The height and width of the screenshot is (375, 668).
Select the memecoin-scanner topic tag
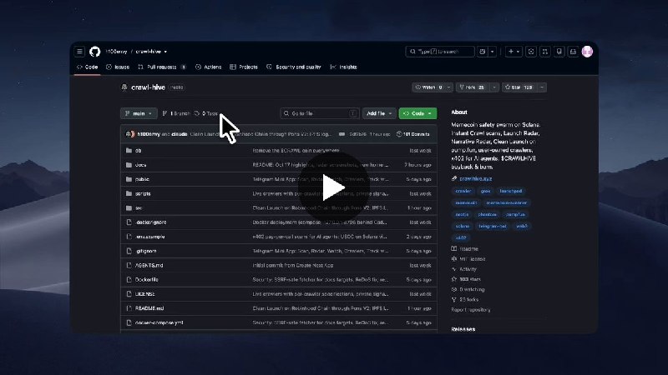[x=507, y=202]
